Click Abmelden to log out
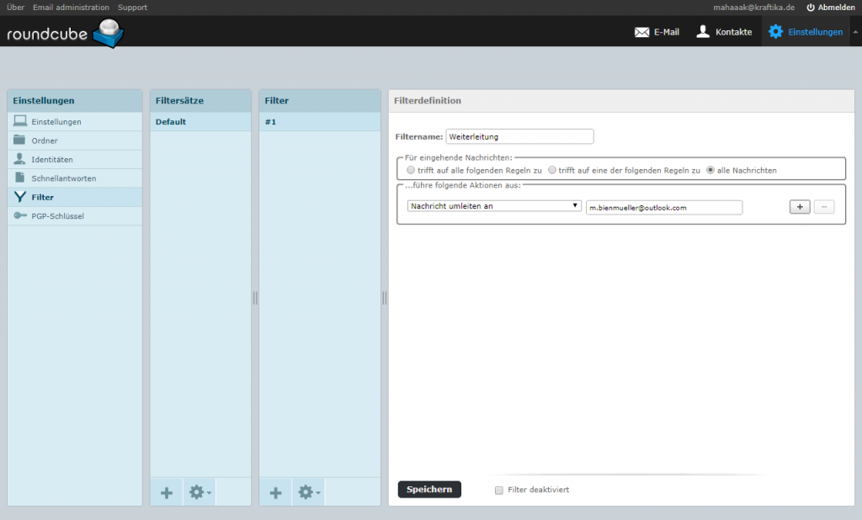The height and width of the screenshot is (520, 862). 830,8
